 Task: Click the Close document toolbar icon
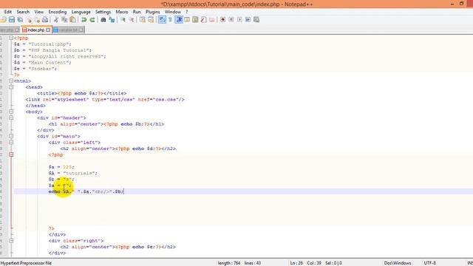[29, 20]
